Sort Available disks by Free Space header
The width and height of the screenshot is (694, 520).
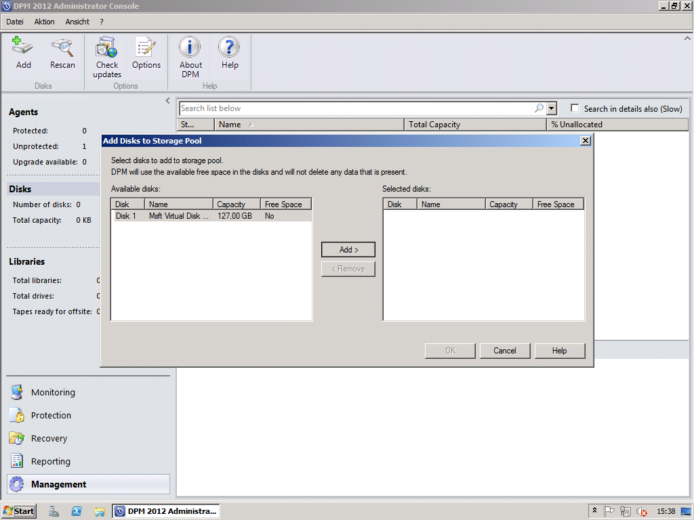tap(286, 204)
